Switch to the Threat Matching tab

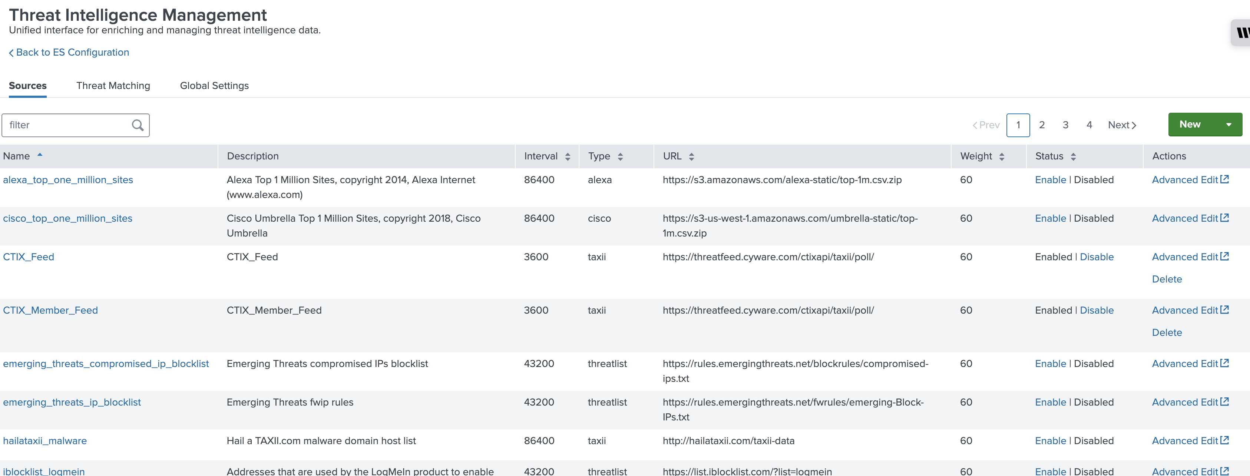tap(113, 86)
